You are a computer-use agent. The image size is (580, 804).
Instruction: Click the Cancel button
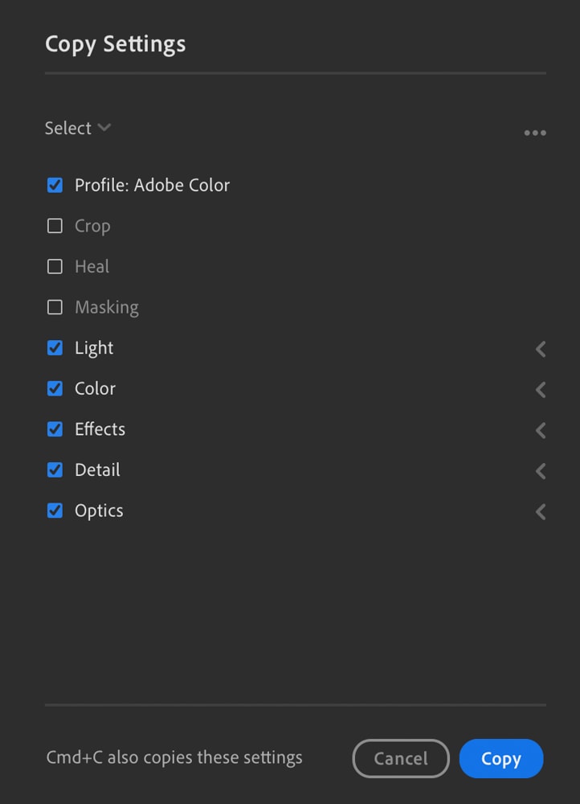(x=401, y=758)
